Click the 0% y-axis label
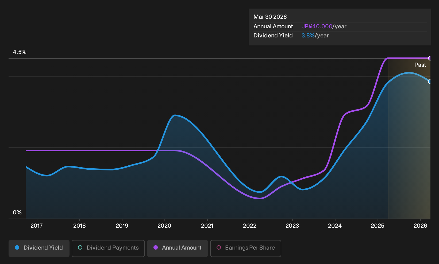Screen dimensions: 439x264 (x=17, y=212)
